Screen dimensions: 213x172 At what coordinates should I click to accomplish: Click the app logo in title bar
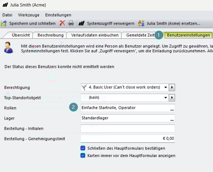point(5,5)
